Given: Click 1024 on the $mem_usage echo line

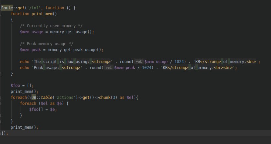Looking at the screenshot, I should [x=179, y=62].
